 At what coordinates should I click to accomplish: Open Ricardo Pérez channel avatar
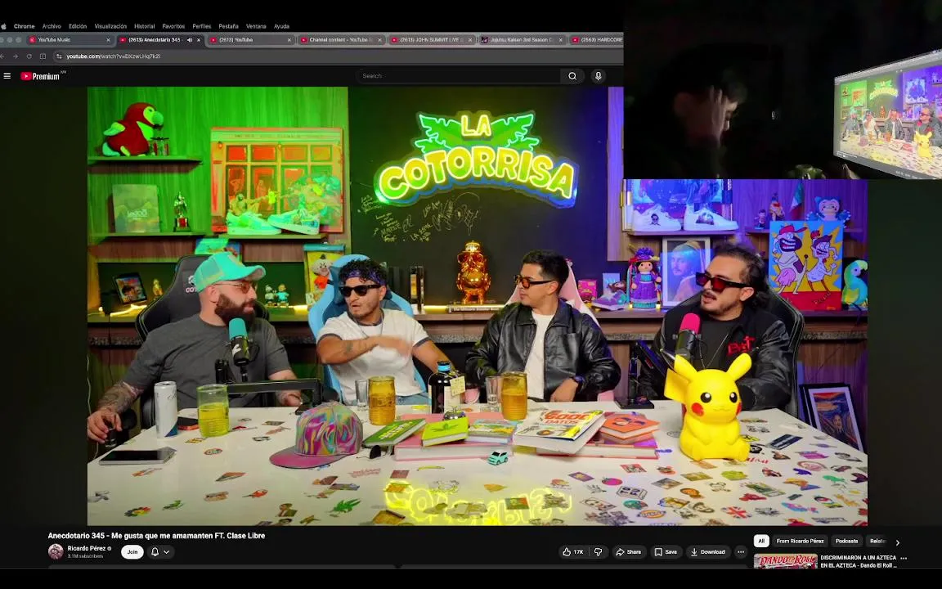(x=56, y=551)
